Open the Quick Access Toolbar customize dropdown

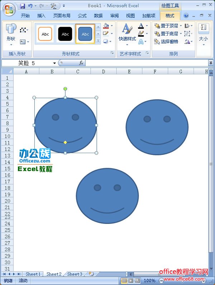[x=64, y=6]
